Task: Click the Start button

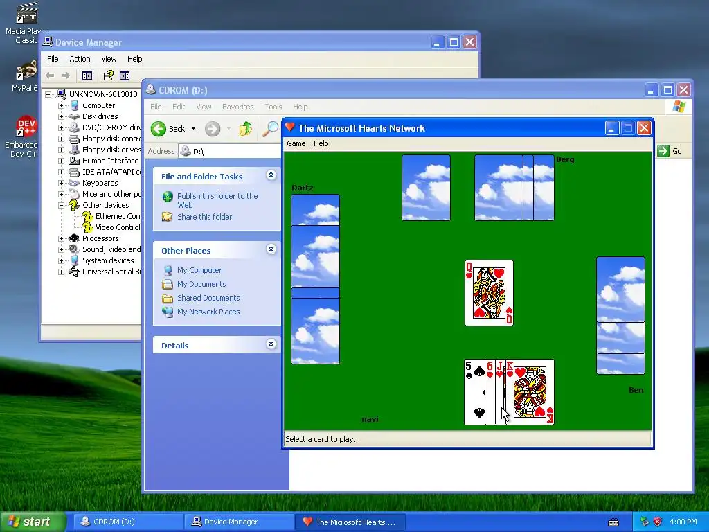Action: point(33,522)
